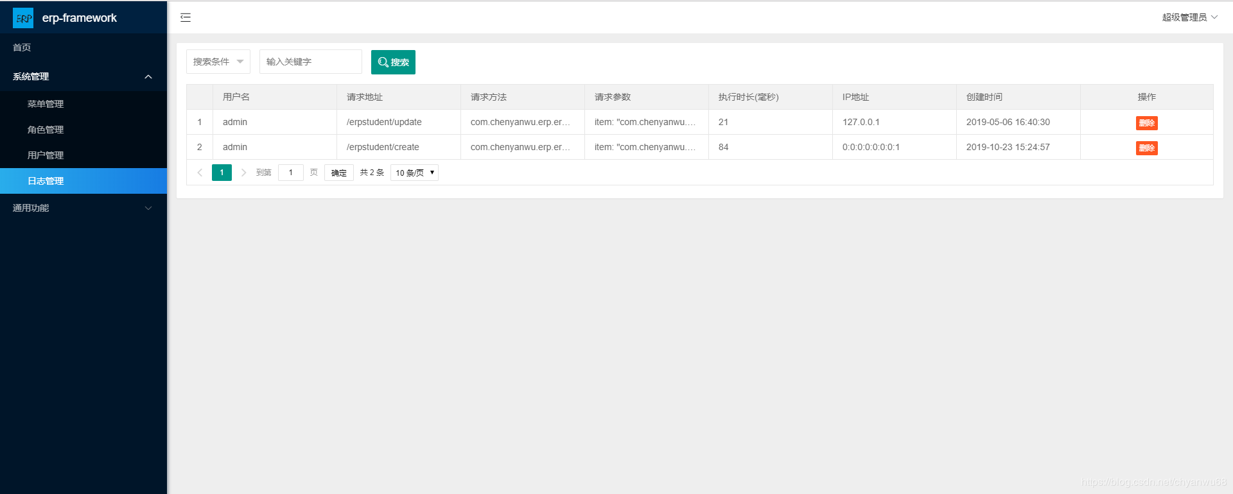This screenshot has width=1233, height=494.
Task: Open 用户管理 in the sidebar
Action: tap(46, 155)
